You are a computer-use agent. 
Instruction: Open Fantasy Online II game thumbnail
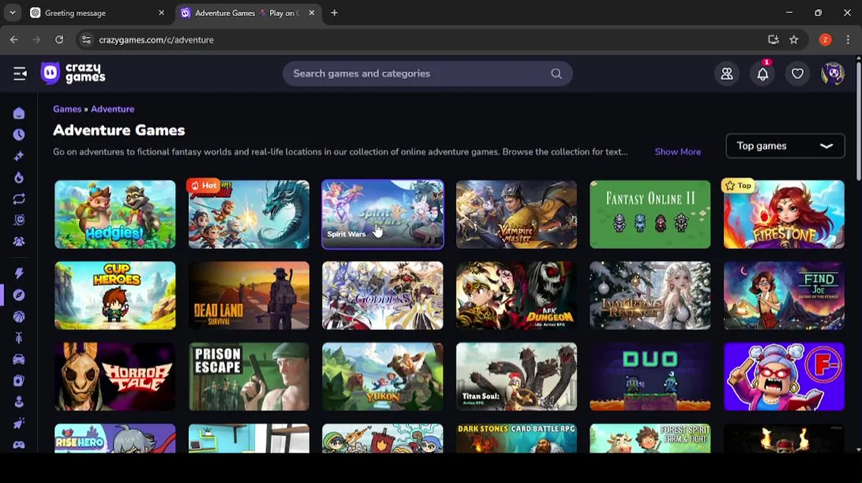click(x=650, y=214)
